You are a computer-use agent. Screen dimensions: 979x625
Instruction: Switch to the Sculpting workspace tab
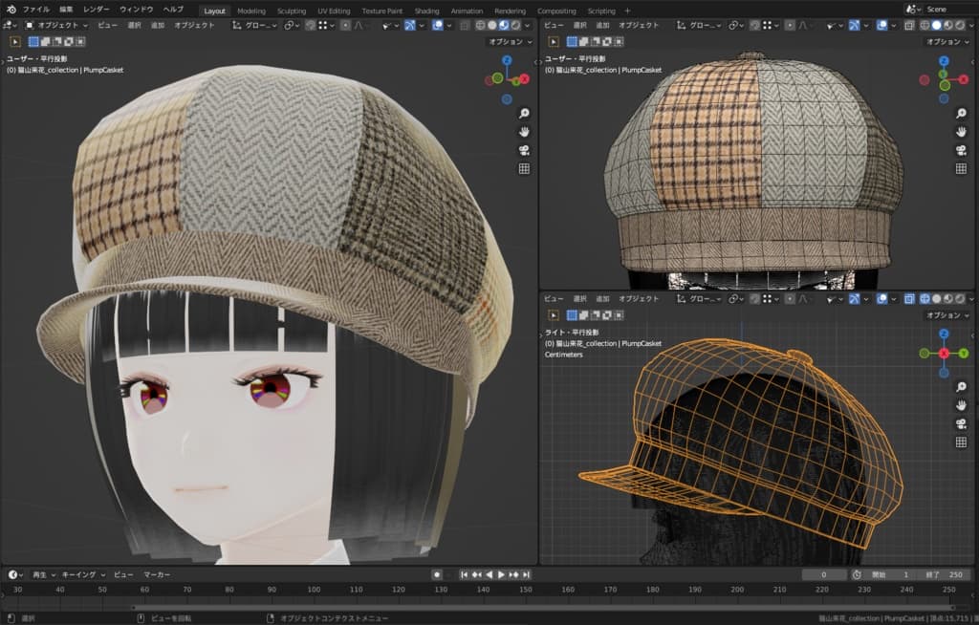(x=292, y=11)
